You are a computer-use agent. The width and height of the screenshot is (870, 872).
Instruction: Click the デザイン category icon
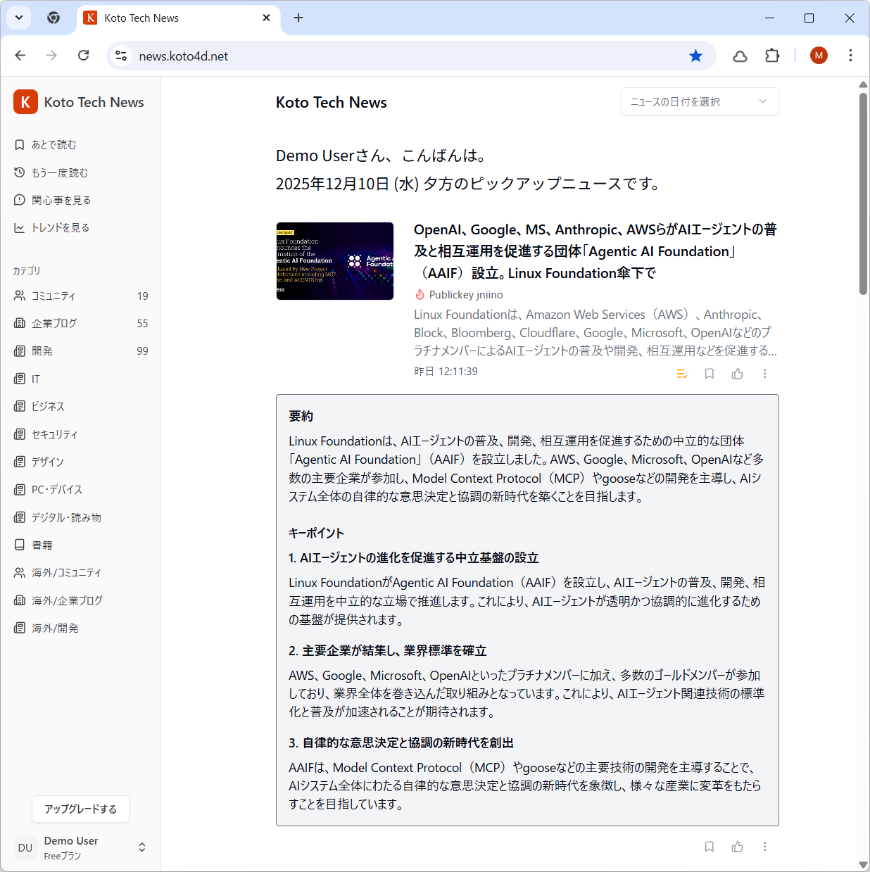20,462
